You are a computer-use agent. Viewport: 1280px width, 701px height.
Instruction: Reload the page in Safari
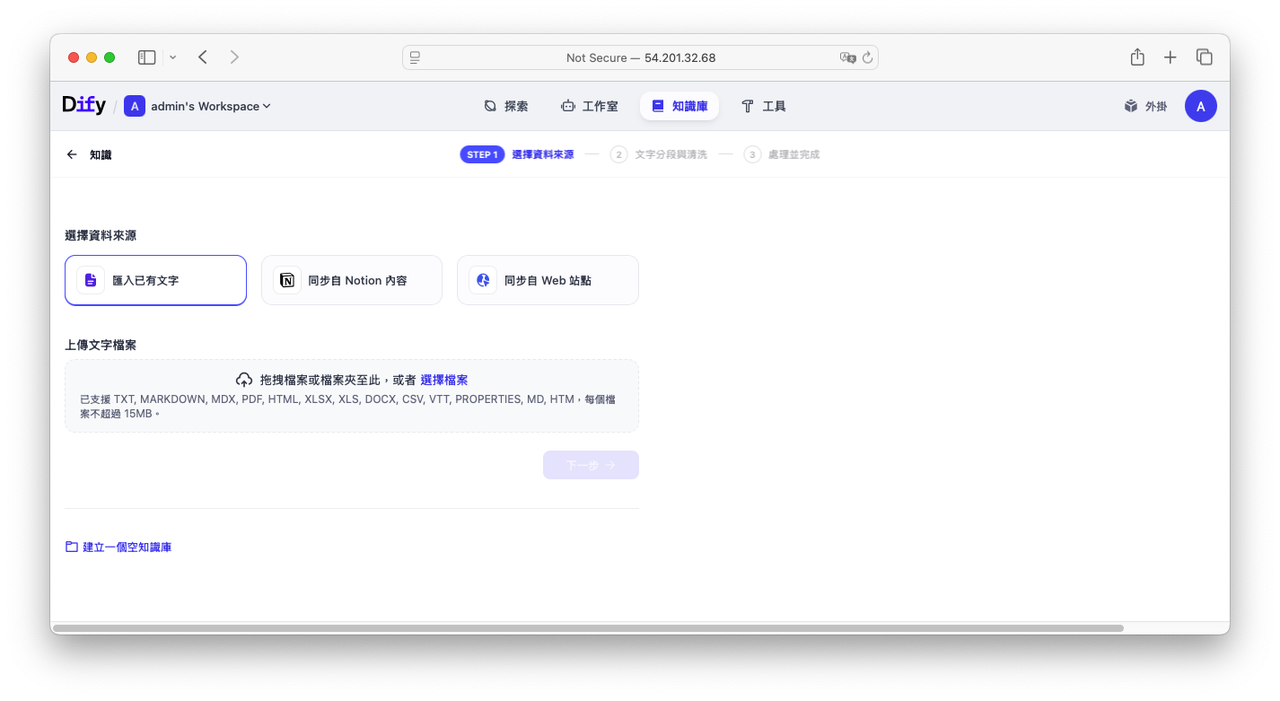click(867, 57)
